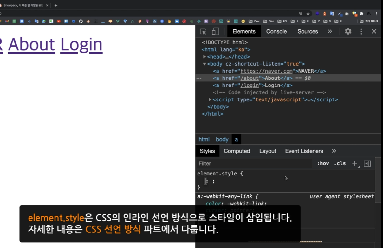Open the YouTube bookmark icon
This screenshot has height=248, width=383.
tap(59, 21)
